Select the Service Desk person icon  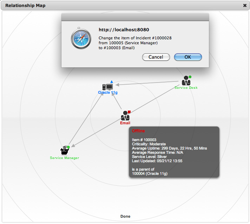(186, 81)
